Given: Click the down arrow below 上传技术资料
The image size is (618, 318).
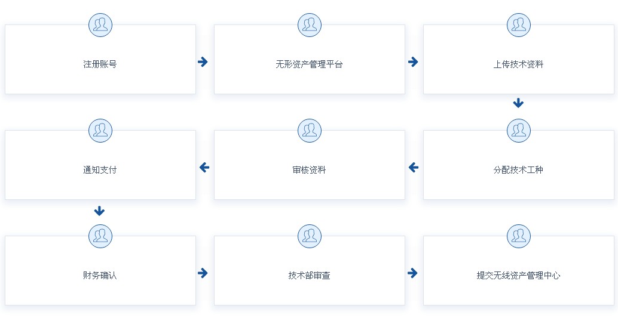Looking at the screenshot, I should pyautogui.click(x=518, y=103).
